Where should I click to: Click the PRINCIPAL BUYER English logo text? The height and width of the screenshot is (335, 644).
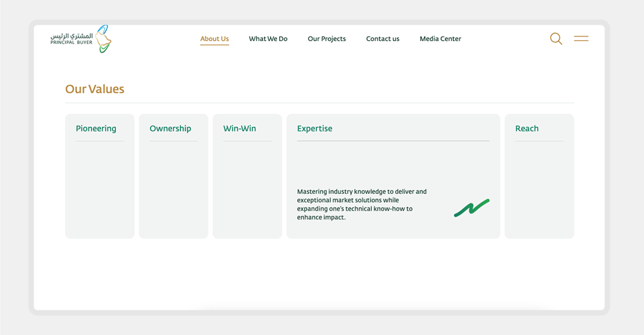tap(71, 43)
